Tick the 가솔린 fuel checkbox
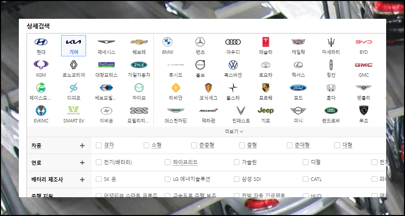Viewport: 405px width, 216px height. tap(236, 162)
